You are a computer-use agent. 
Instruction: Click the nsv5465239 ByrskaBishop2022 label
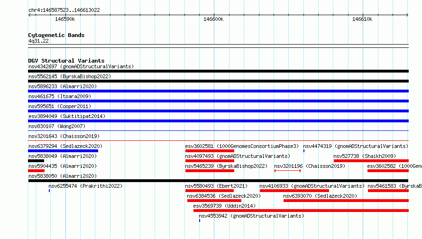click(226, 166)
